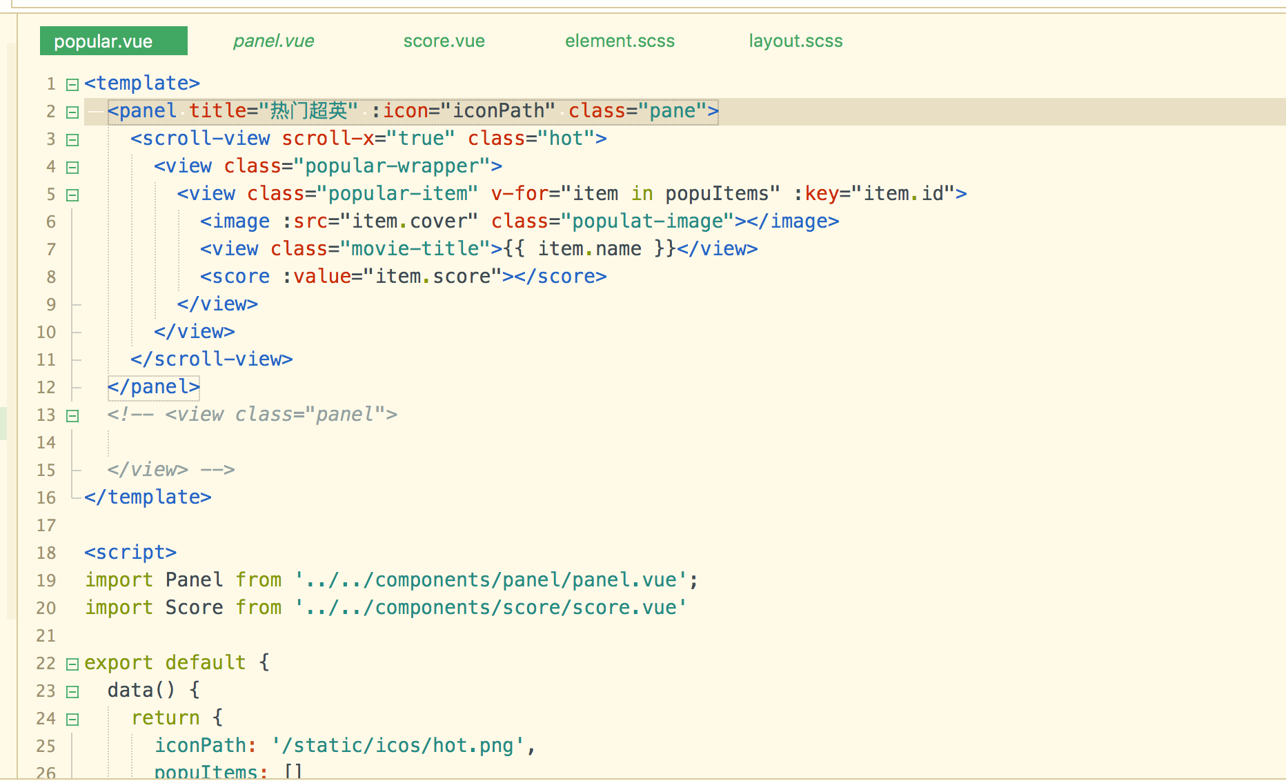Place cursor on {{ item.name }} expression
Image resolution: width=1286 pixels, height=781 pixels.
tap(590, 248)
